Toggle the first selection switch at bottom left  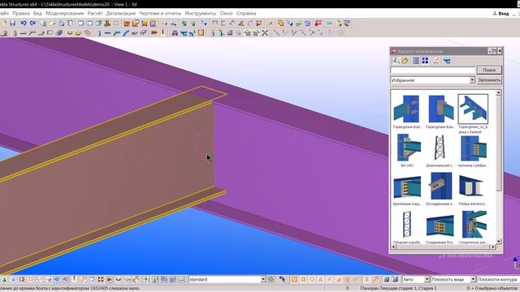(x=3, y=279)
